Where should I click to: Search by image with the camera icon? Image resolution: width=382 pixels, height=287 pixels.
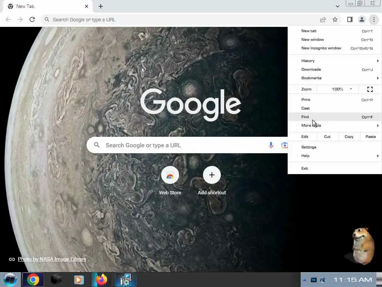(x=284, y=145)
